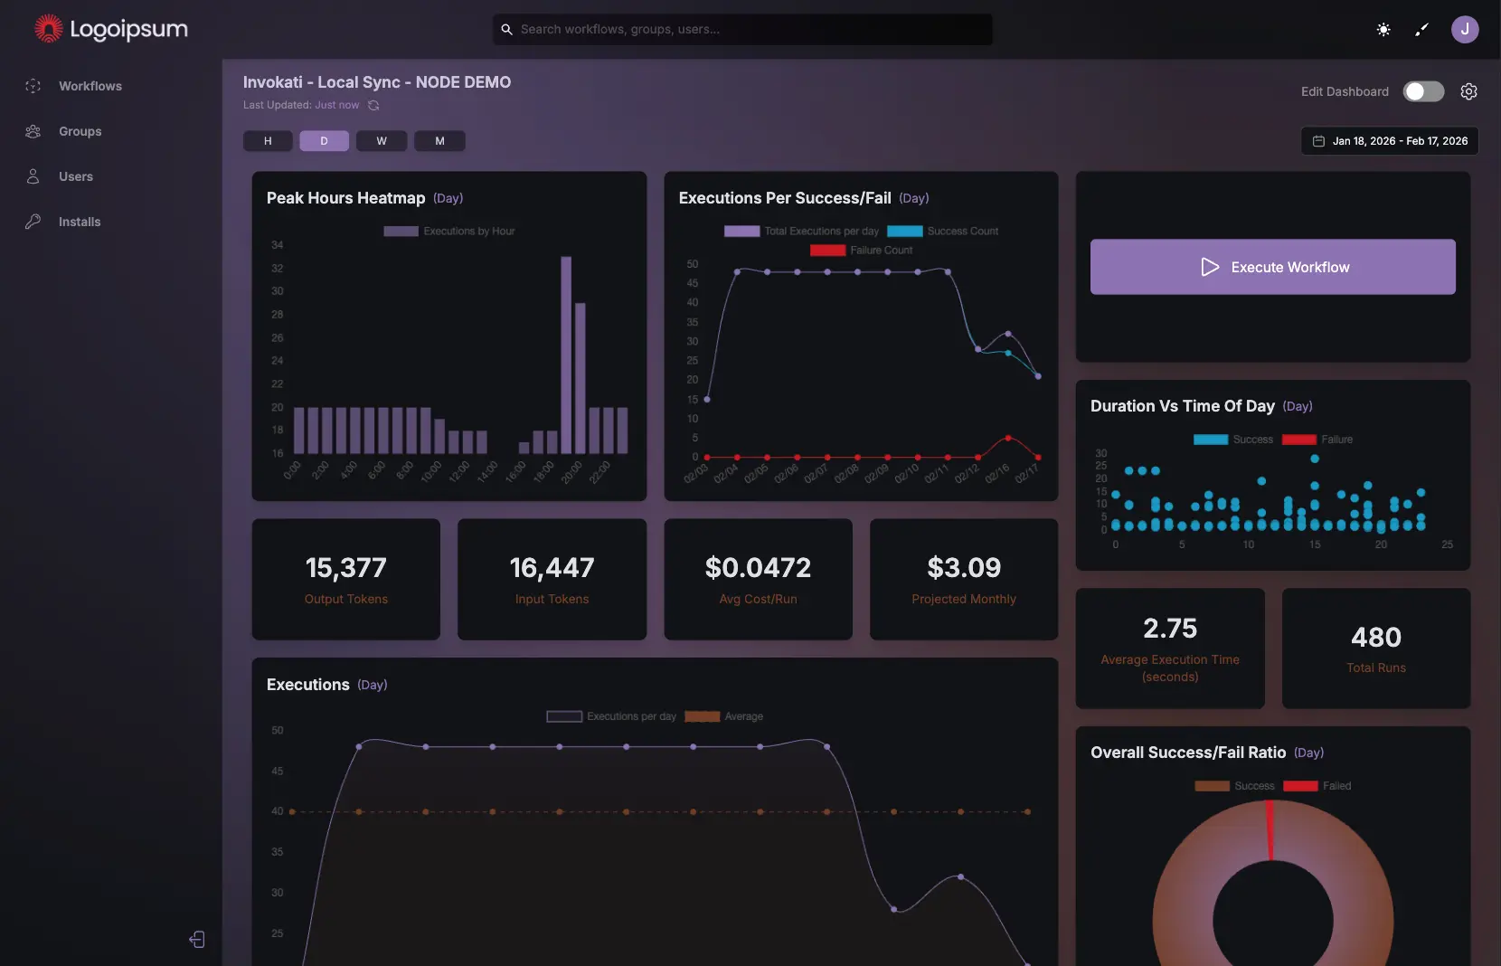Screen dimensions: 1501x966
Task: Open the dashboard settings gear
Action: click(1469, 90)
